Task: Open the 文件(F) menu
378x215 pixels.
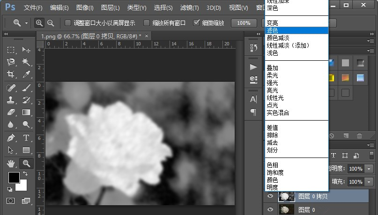Action: 33,7
